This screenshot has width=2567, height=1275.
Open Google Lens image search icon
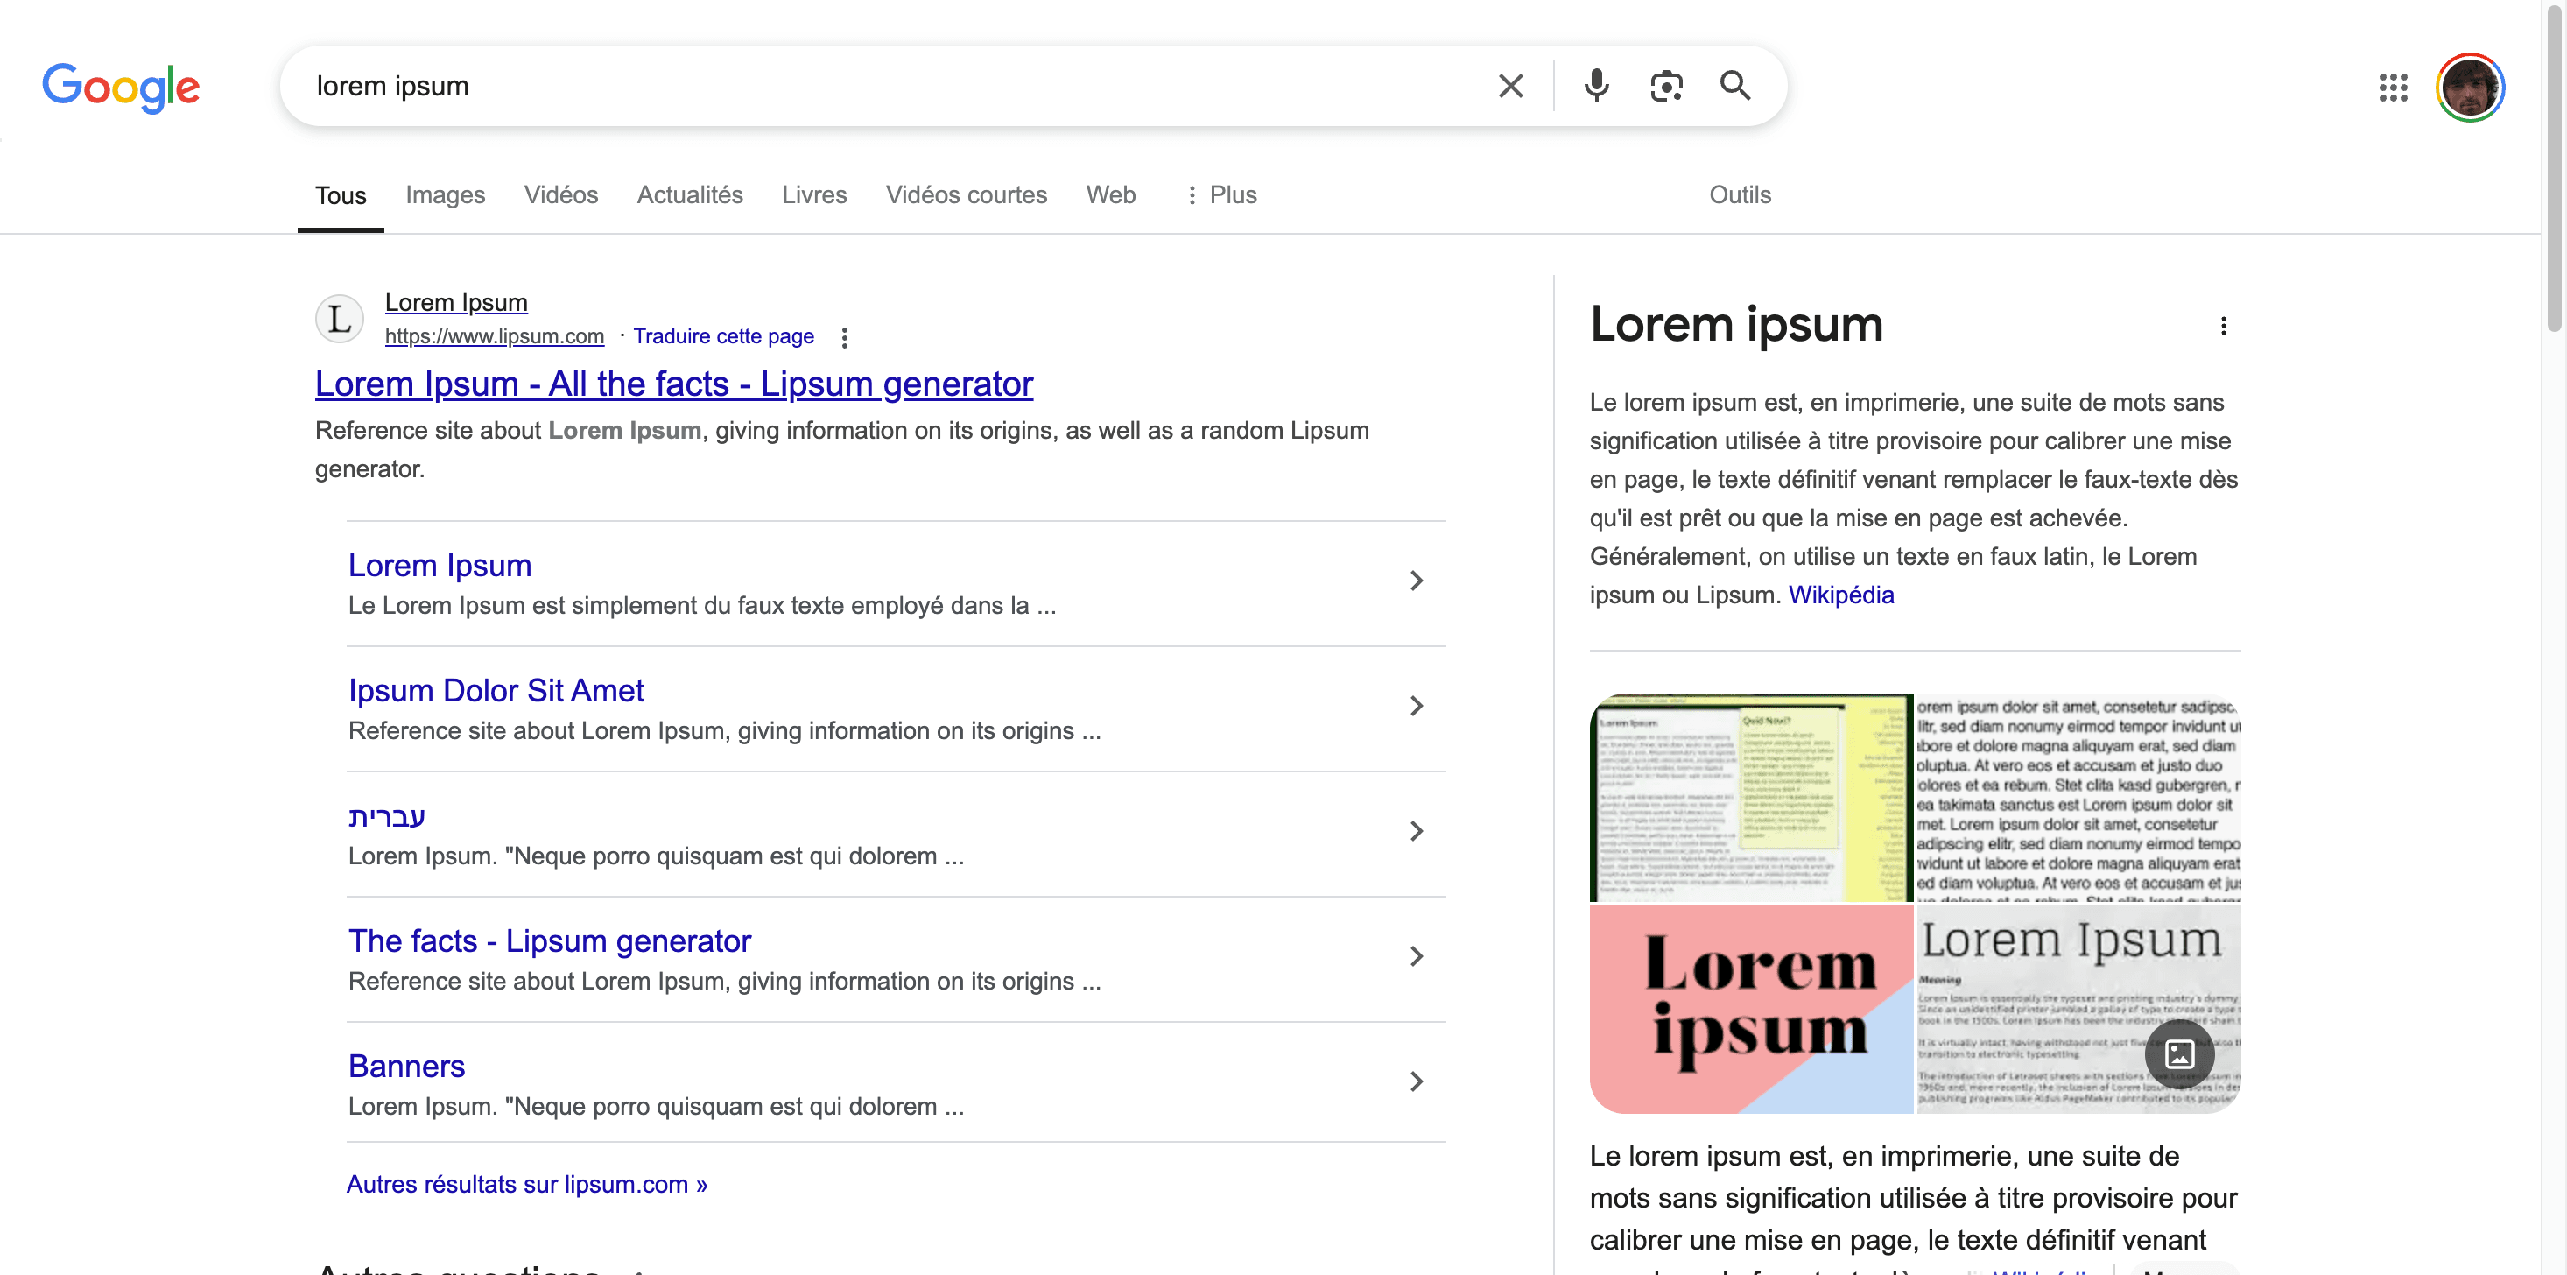coord(1666,86)
